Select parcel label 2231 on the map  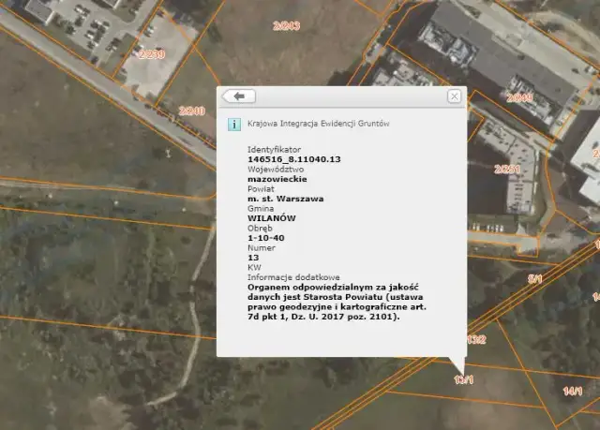(507, 169)
